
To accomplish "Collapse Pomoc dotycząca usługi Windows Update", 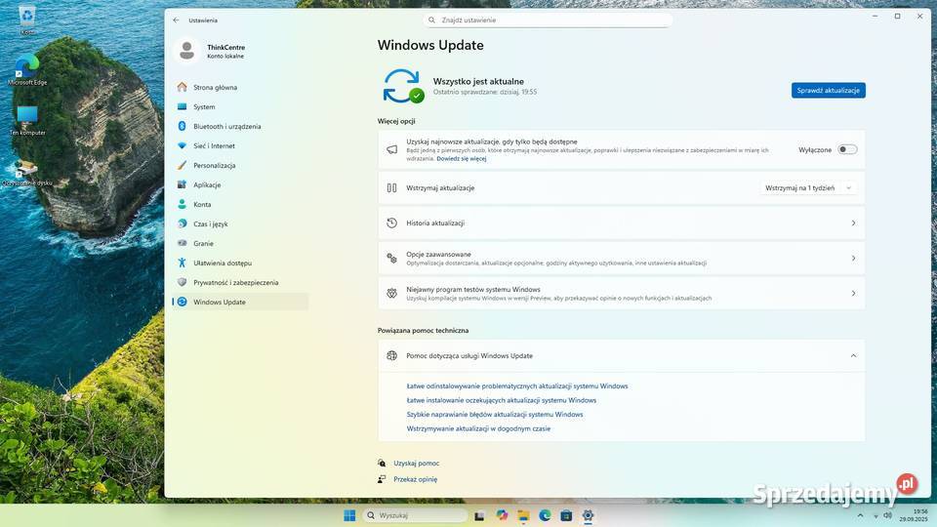I will [852, 356].
